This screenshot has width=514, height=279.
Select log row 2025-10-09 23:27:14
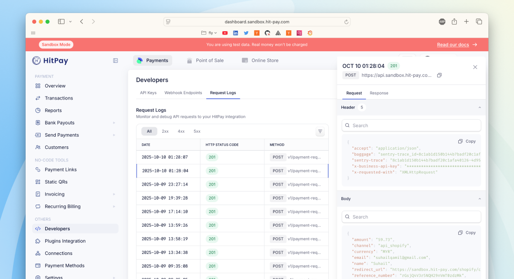tap(232, 184)
